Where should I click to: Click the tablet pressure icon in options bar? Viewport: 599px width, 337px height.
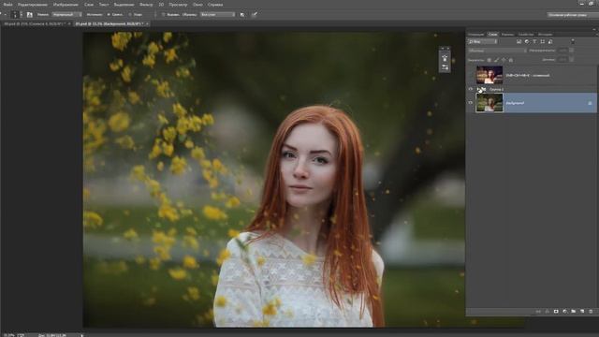255,15
